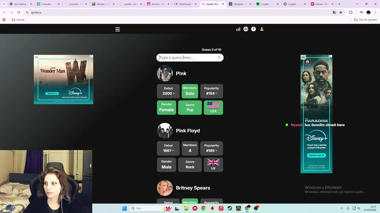Image resolution: width=380 pixels, height=213 pixels.
Task: Click Pink Floyd's Popularity #185 tile
Action: click(211, 148)
